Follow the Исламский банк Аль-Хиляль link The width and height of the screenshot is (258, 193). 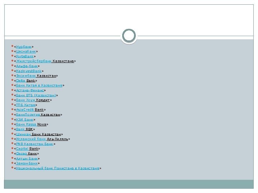[x=42, y=139]
